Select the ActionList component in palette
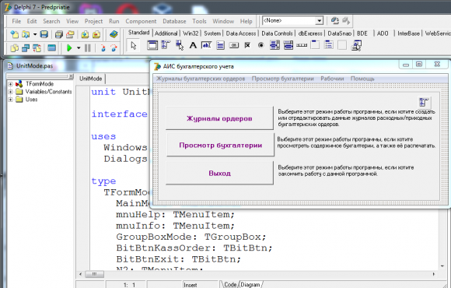 coord(356,45)
